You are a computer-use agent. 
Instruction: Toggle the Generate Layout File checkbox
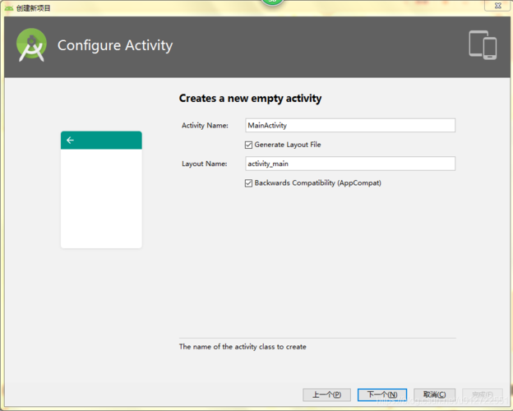pyautogui.click(x=248, y=145)
